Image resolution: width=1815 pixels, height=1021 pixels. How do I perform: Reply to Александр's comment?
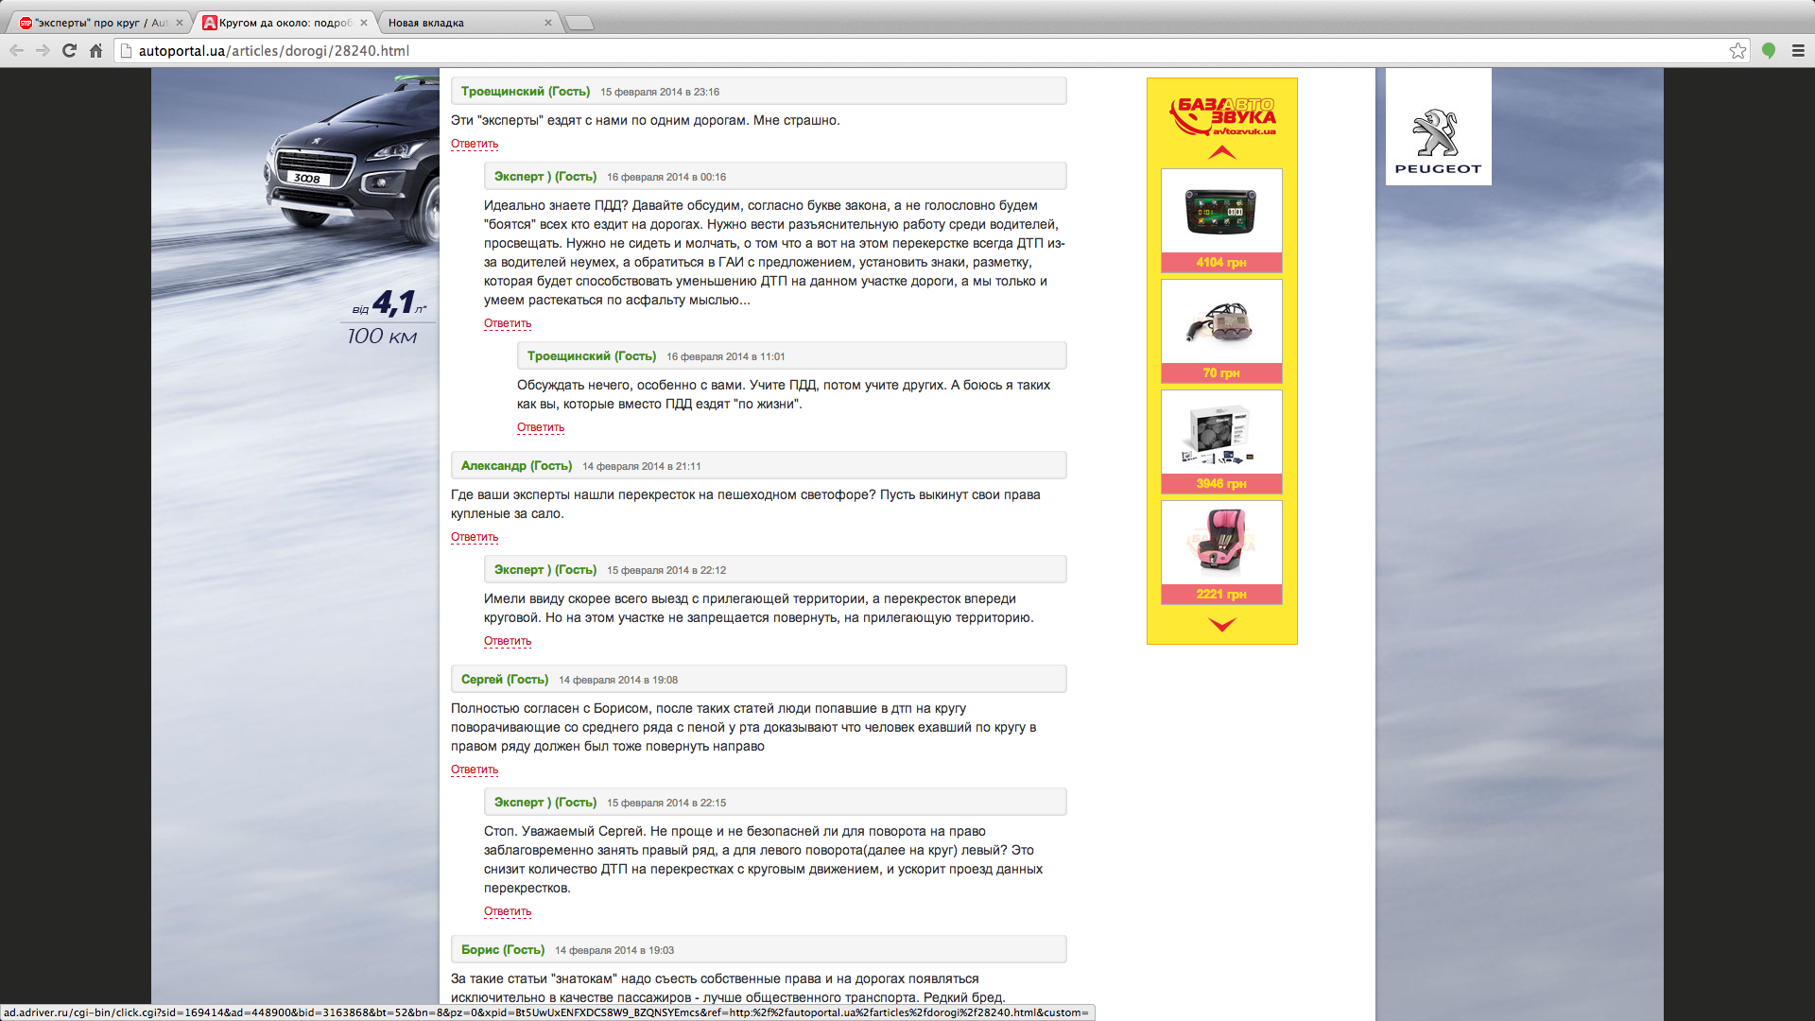coord(474,537)
